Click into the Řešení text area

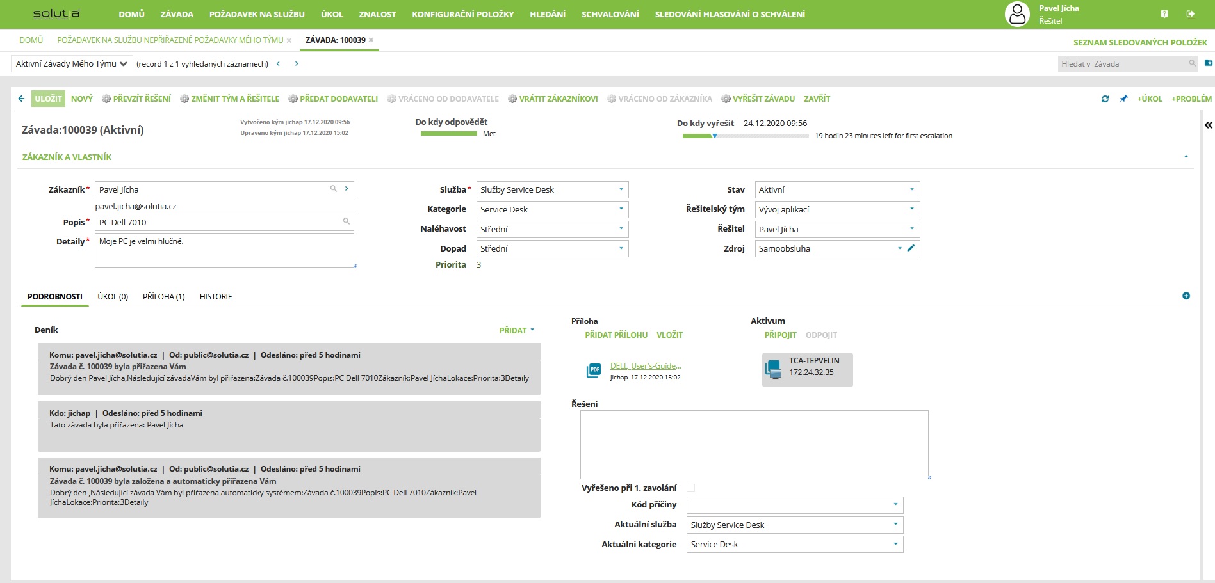tap(754, 444)
